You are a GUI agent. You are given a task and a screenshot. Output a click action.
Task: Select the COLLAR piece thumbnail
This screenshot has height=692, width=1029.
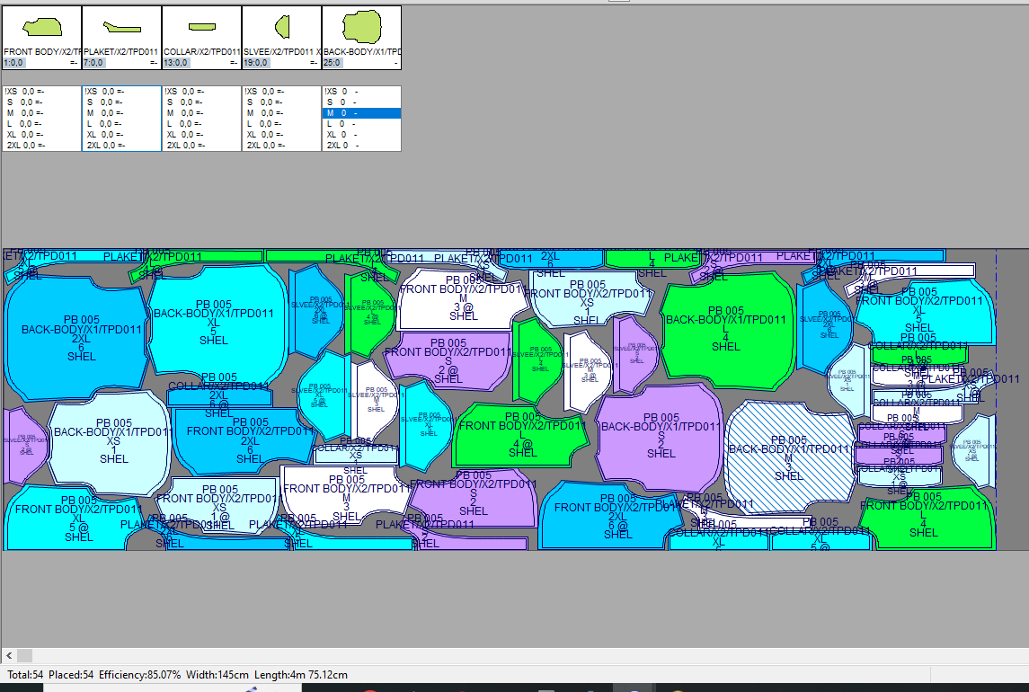coord(201,29)
